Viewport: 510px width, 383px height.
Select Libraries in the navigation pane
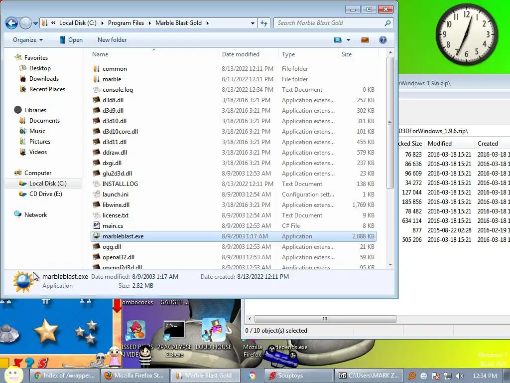[35, 110]
